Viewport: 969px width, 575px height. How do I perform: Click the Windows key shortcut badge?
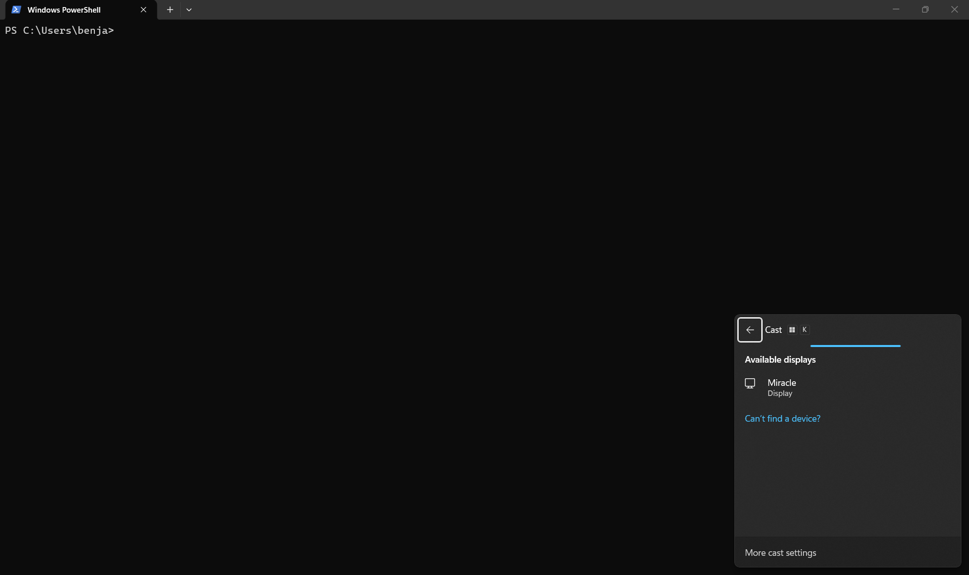tap(792, 330)
